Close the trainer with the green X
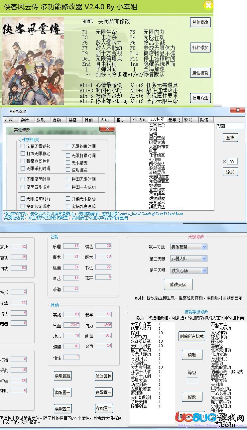 208,5
